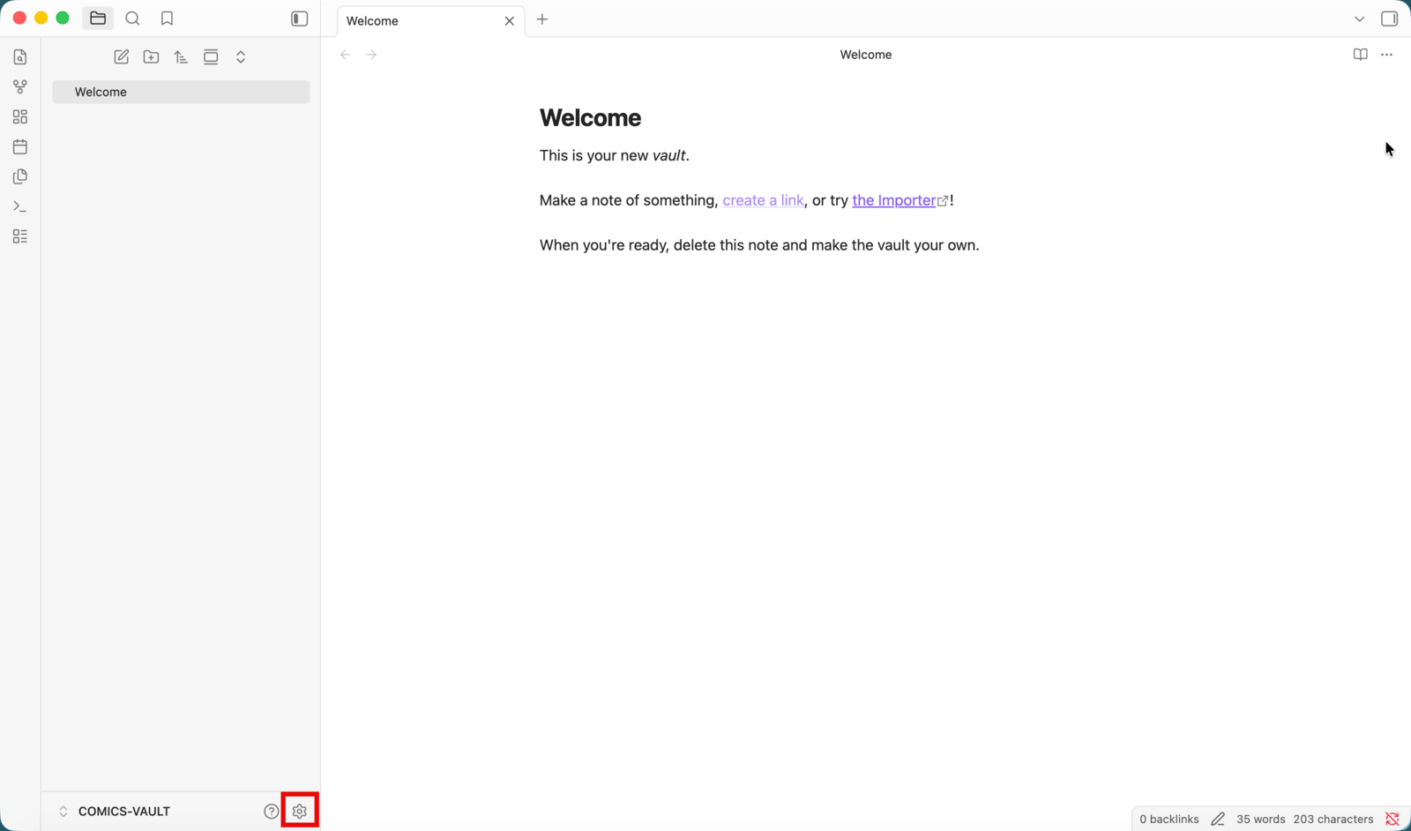Open the COMICS-VAULT vault switcher
Viewport: 1411px width, 831px height.
114,811
